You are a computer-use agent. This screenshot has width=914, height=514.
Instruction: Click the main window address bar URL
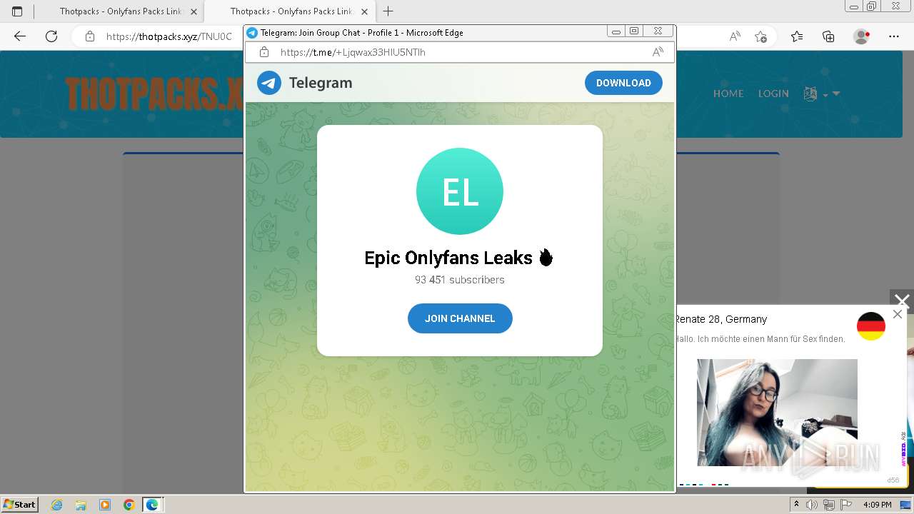point(169,36)
